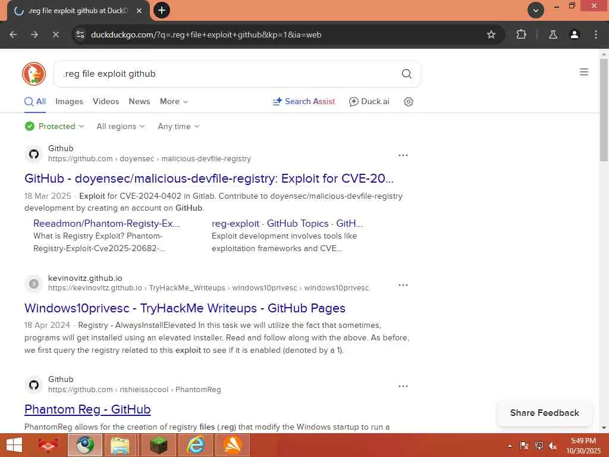Screen dimensions: 609x457
Task: Click the muted volume tray icon
Action: pyautogui.click(x=553, y=446)
